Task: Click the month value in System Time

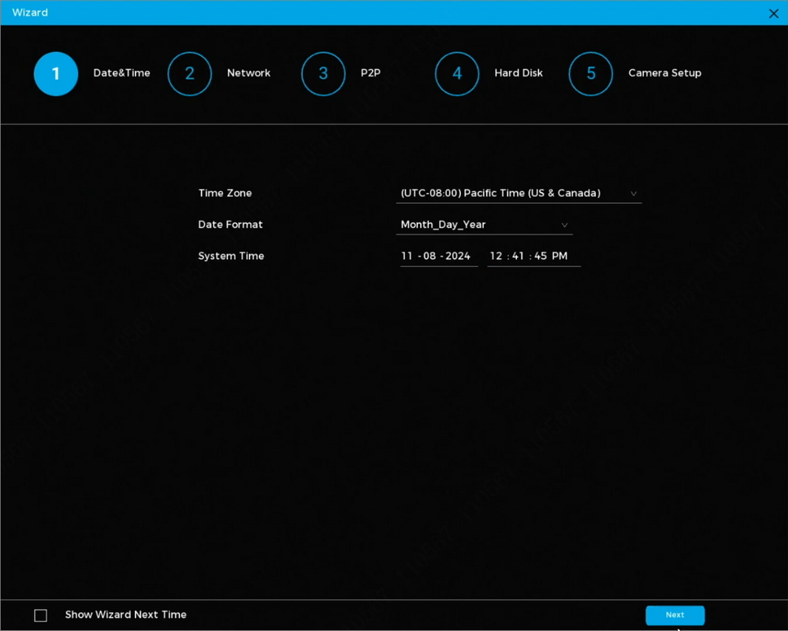Action: tap(407, 256)
